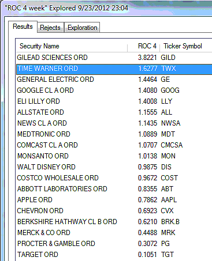Click the GILD ticker symbol
Screen dimensions: 212x261
tap(168, 58)
